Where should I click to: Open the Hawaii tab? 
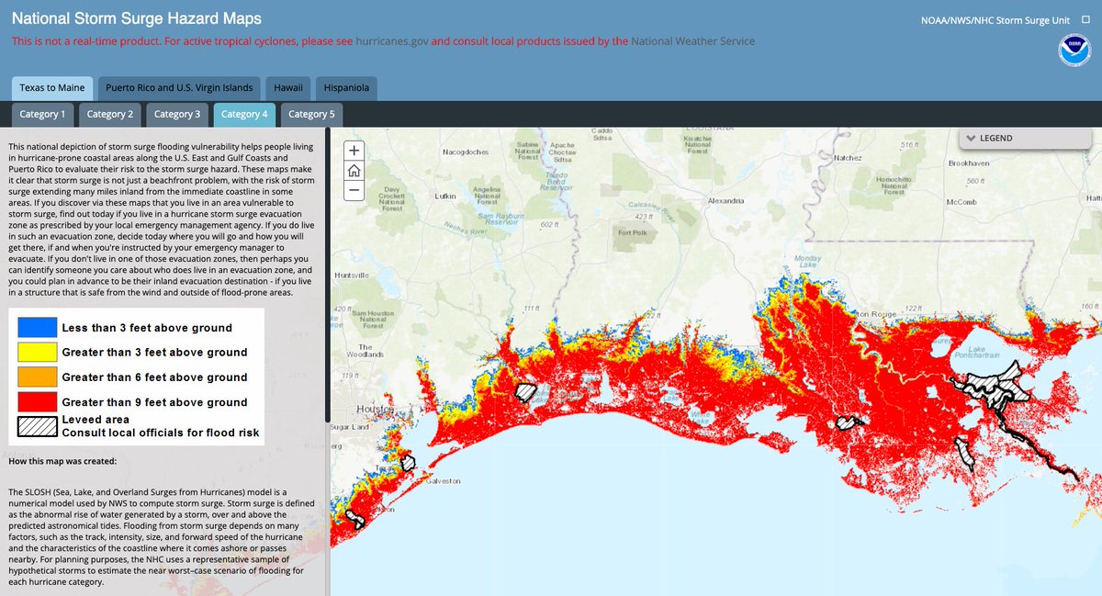coord(287,87)
